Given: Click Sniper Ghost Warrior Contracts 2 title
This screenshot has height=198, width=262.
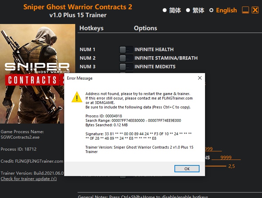Looking at the screenshot, I should pyautogui.click(x=78, y=7).
